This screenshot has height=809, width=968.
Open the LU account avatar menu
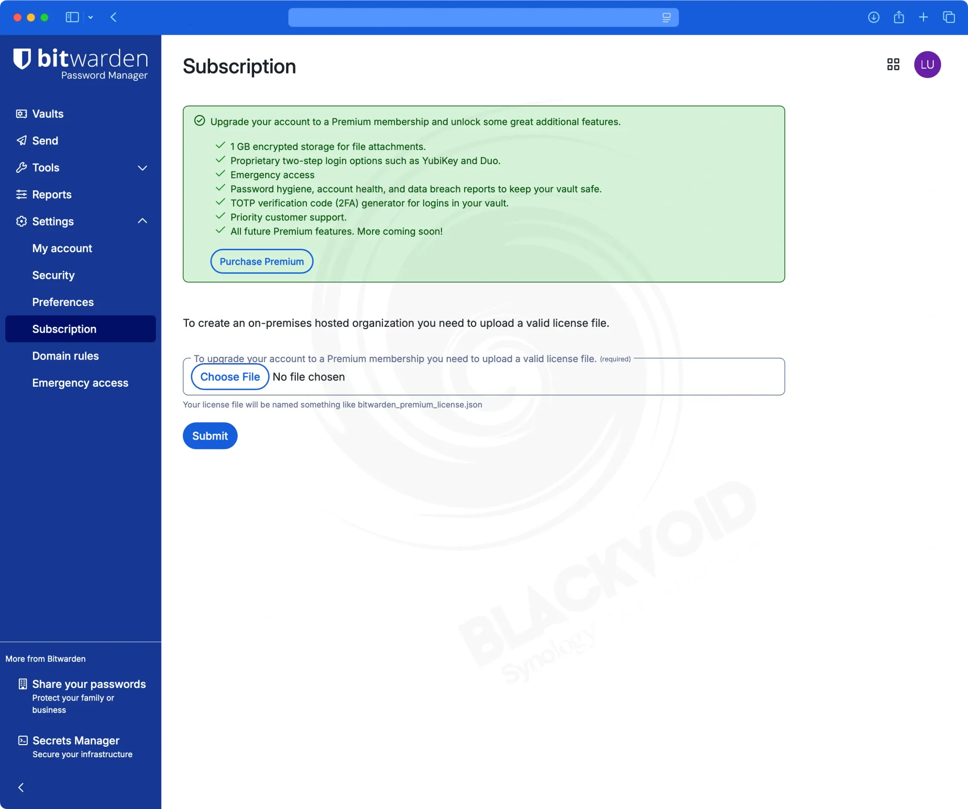click(927, 64)
